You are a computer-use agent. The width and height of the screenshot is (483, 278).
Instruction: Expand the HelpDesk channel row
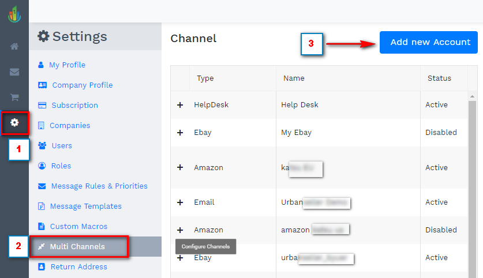[180, 105]
